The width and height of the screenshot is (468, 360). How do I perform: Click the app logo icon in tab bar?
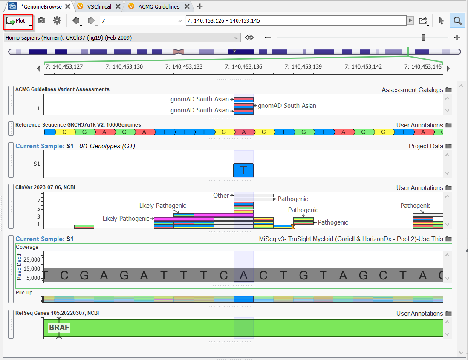[12, 6]
